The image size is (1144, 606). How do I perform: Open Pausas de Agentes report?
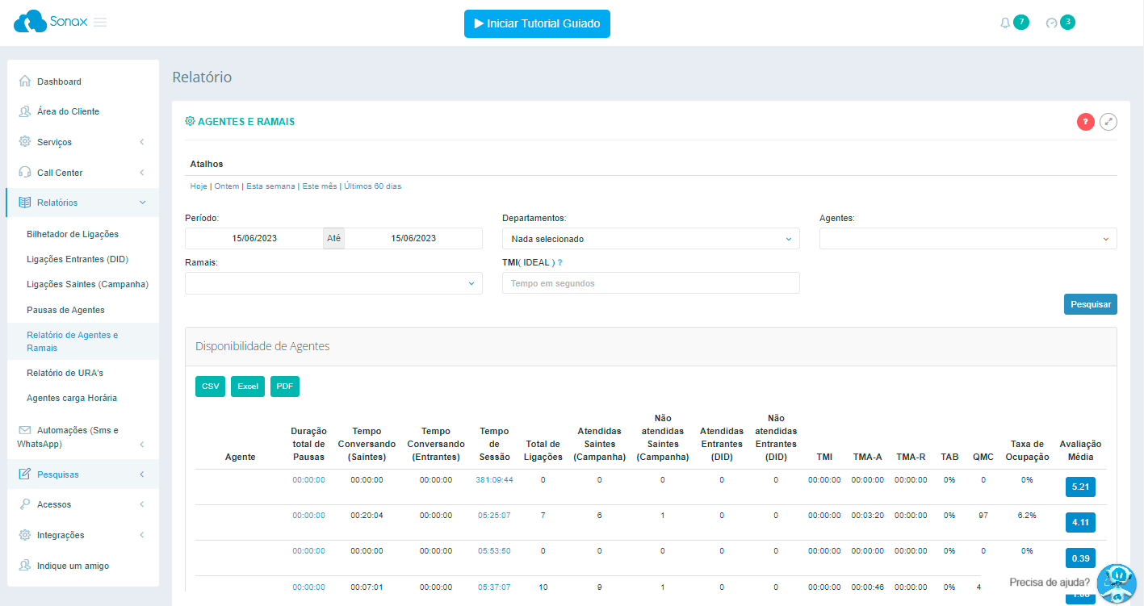[65, 310]
